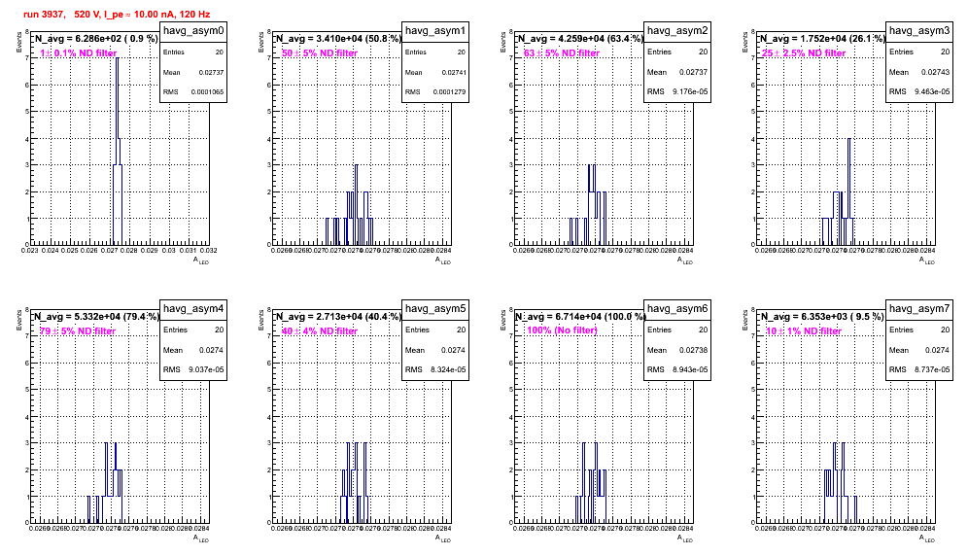Image resolution: width=968 pixels, height=556 pixels.
Task: Click the havg_asym3 stats box title
Action: (919, 31)
